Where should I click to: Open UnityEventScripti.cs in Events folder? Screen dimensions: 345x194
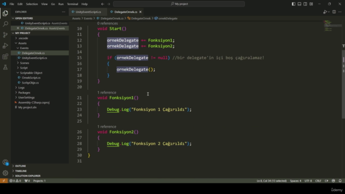(x=34, y=58)
